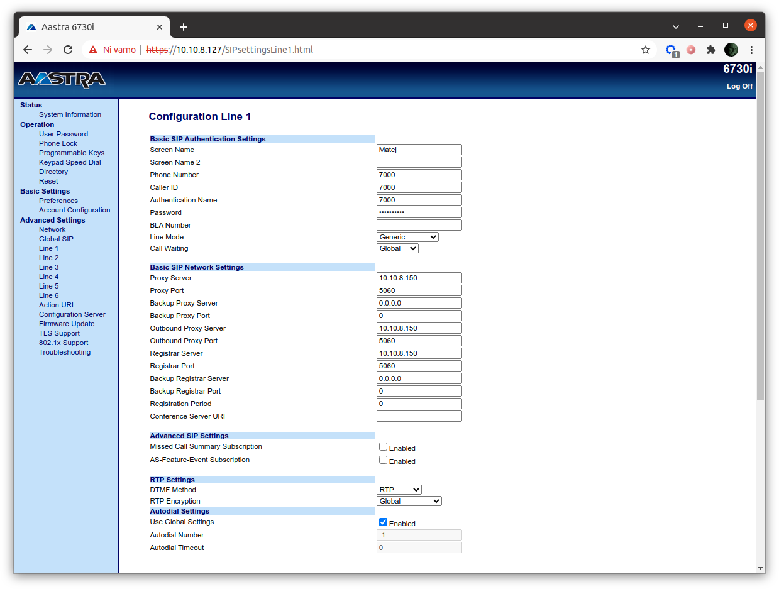Image resolution: width=779 pixels, height=589 pixels.
Task: Enable Missed Call Summary Subscription
Action: (x=383, y=446)
